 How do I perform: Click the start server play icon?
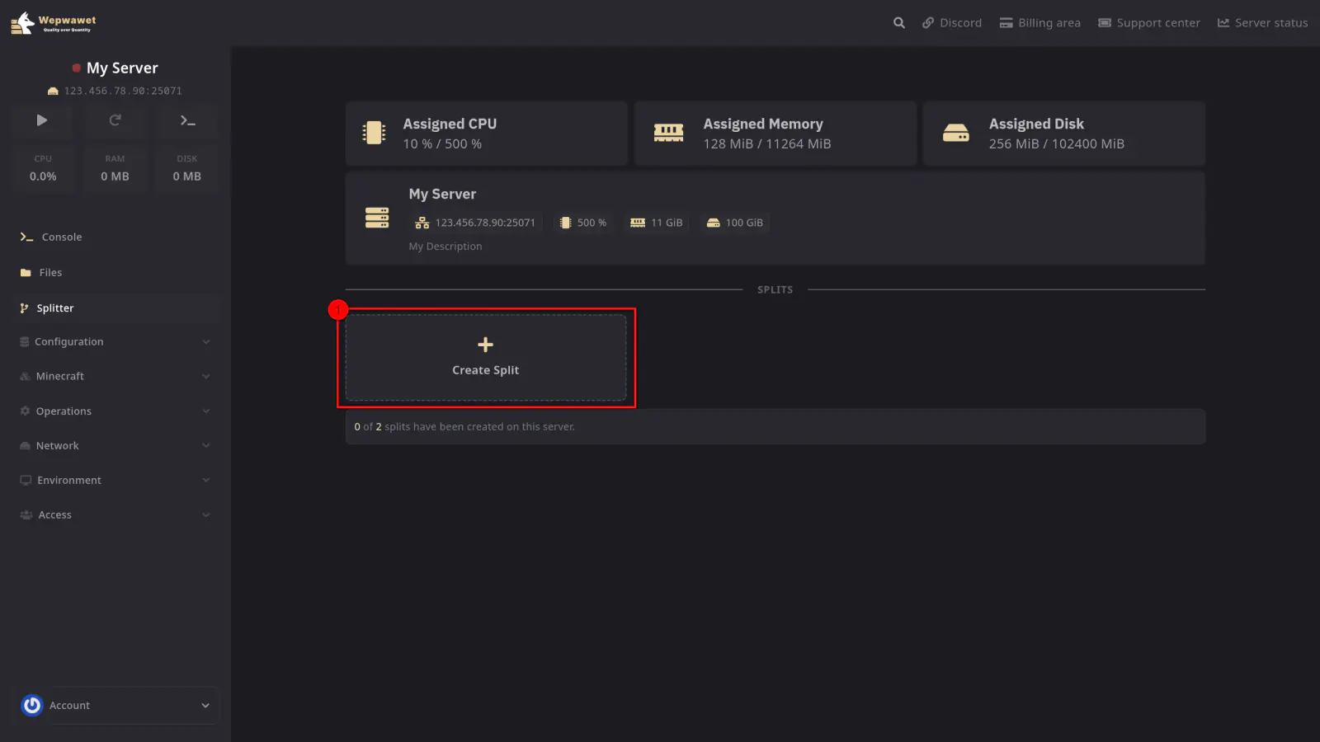[42, 120]
